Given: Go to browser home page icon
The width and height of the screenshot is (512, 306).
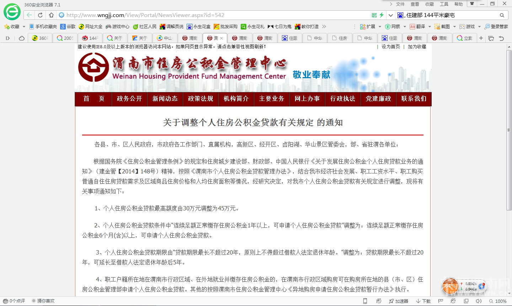Looking at the screenshot, I should (x=51, y=15).
